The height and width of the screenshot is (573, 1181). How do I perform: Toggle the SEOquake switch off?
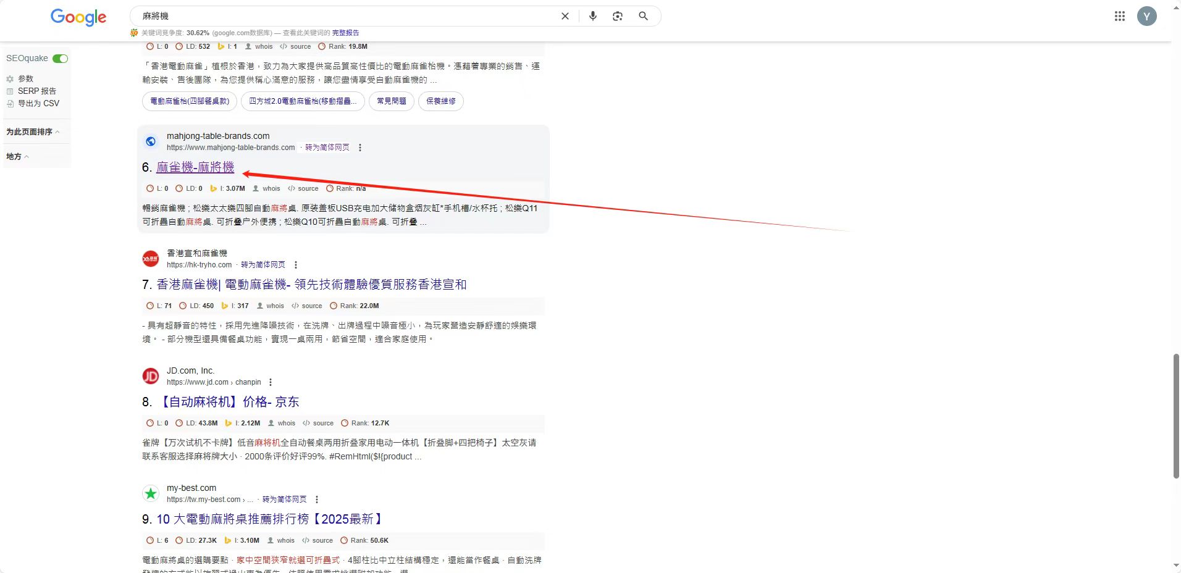(60, 59)
